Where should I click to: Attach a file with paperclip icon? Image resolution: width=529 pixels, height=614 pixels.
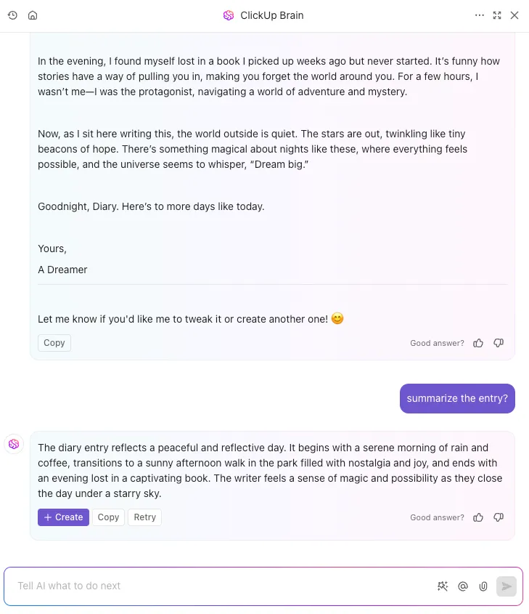[483, 586]
